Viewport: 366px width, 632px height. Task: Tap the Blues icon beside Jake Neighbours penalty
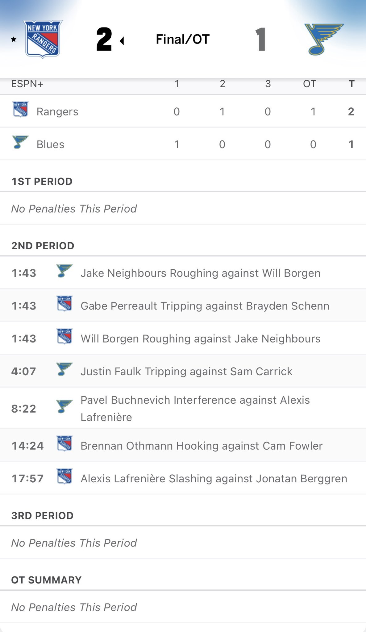(64, 271)
